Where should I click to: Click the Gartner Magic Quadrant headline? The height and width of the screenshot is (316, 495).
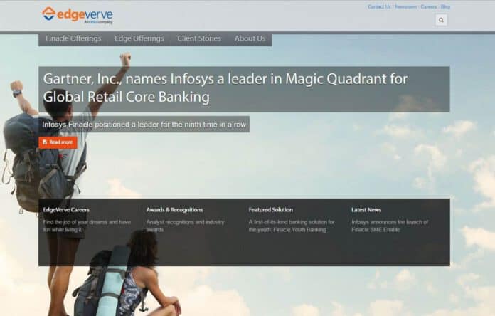(x=225, y=88)
